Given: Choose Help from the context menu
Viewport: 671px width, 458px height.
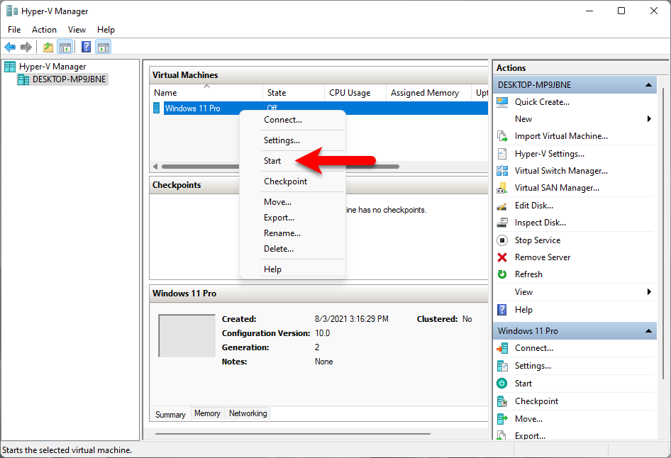Looking at the screenshot, I should [293, 269].
